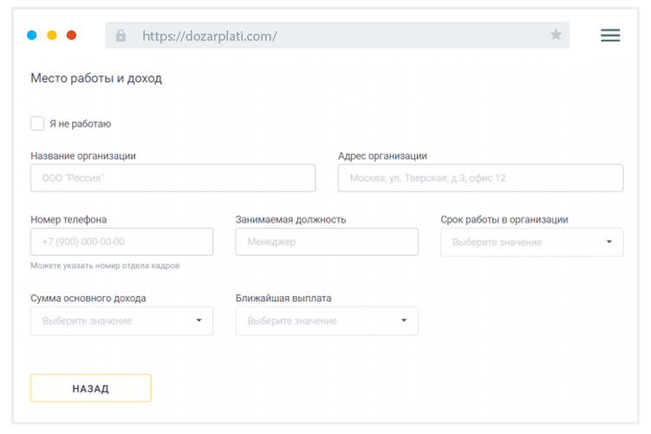This screenshot has height=434, width=651.
Task: Click the padlock icon in the address bar
Action: (120, 36)
